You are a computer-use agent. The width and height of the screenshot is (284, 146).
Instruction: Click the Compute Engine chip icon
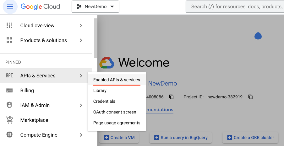[9, 135]
